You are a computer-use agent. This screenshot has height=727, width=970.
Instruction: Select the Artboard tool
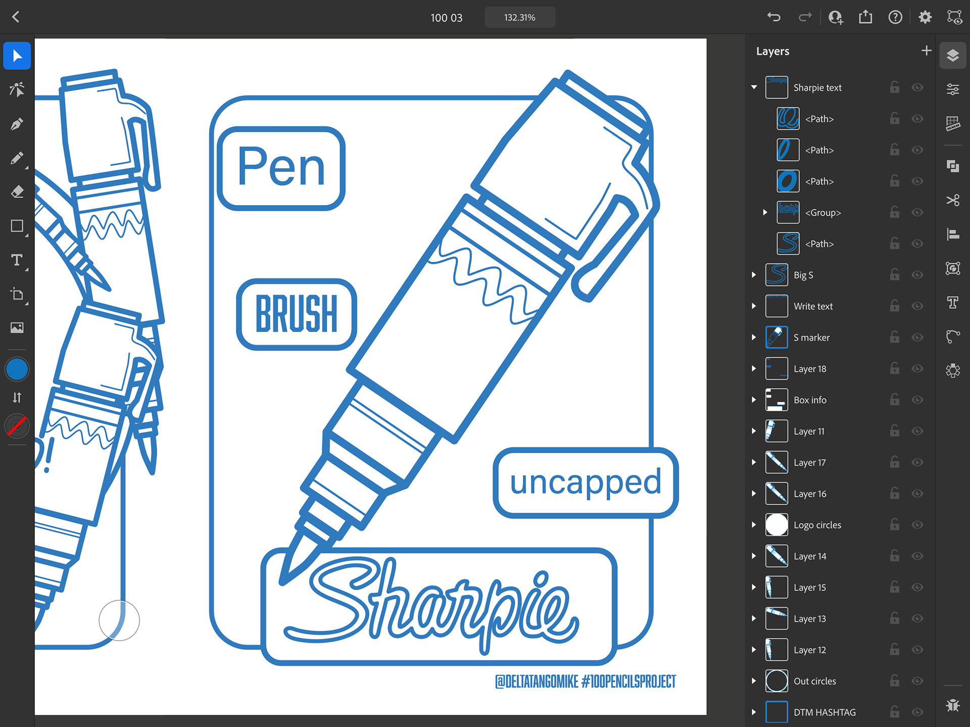click(17, 294)
